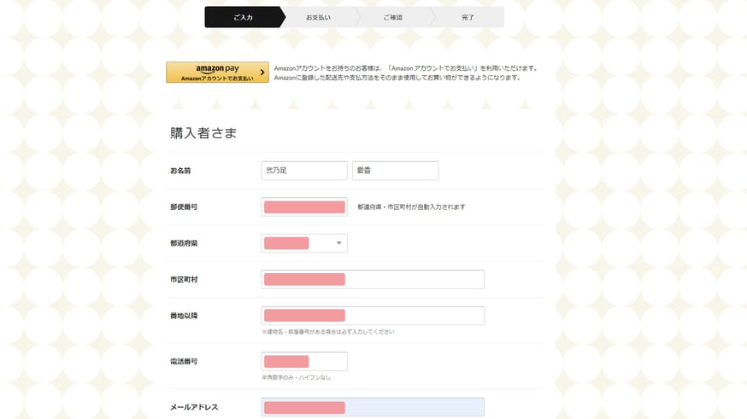747x419 pixels.
Task: Click the arrow icon on the Amazon Pay button
Action: coord(262,73)
